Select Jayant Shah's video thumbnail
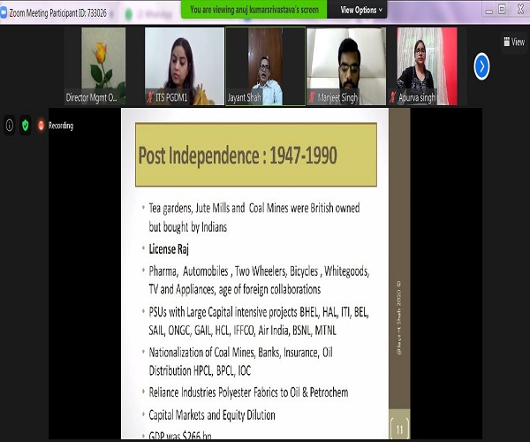Viewport: 530px width, 442px height. (265, 66)
